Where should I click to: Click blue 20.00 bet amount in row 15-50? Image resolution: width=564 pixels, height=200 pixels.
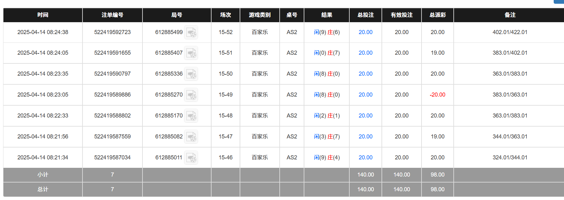(365, 74)
